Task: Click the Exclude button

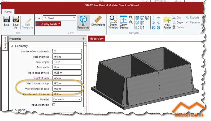Action: pos(193,17)
